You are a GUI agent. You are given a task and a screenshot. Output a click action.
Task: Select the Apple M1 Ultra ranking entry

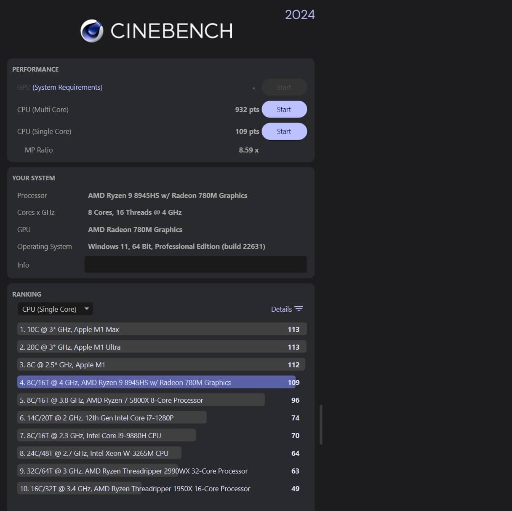pos(162,347)
